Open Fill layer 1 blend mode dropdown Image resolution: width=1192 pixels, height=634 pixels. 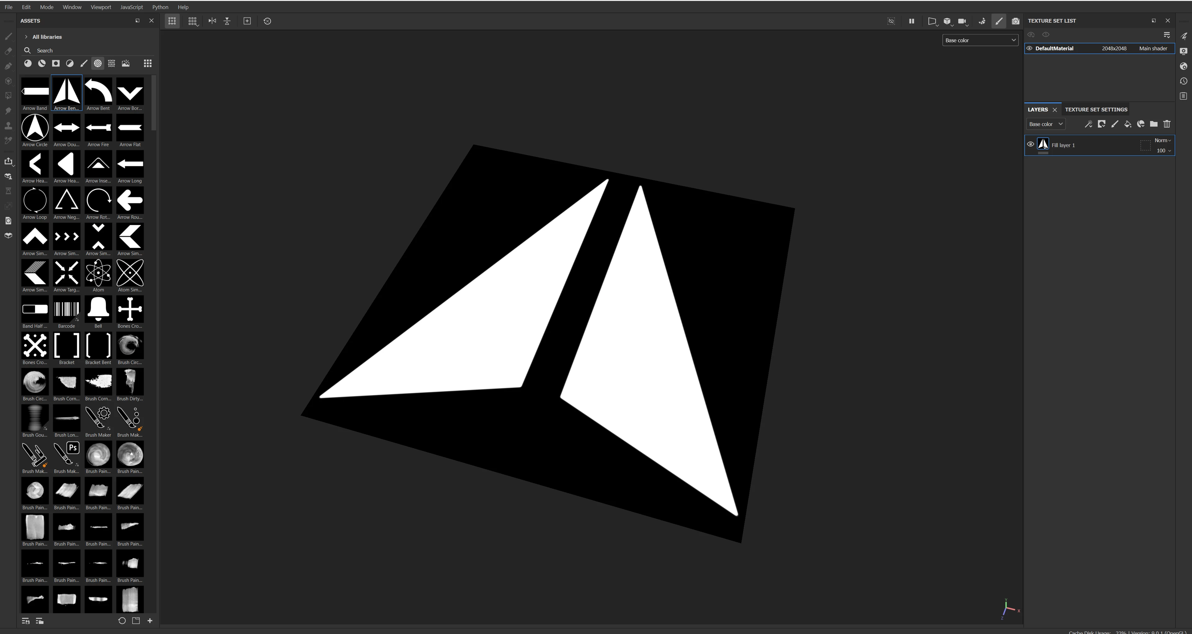point(1163,141)
